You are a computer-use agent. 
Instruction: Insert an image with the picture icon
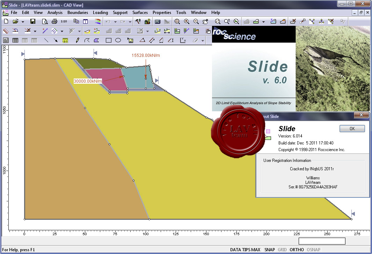[x=130, y=40]
